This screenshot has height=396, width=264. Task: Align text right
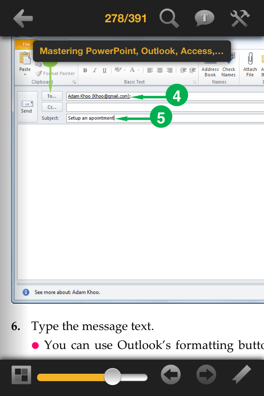pos(170,70)
